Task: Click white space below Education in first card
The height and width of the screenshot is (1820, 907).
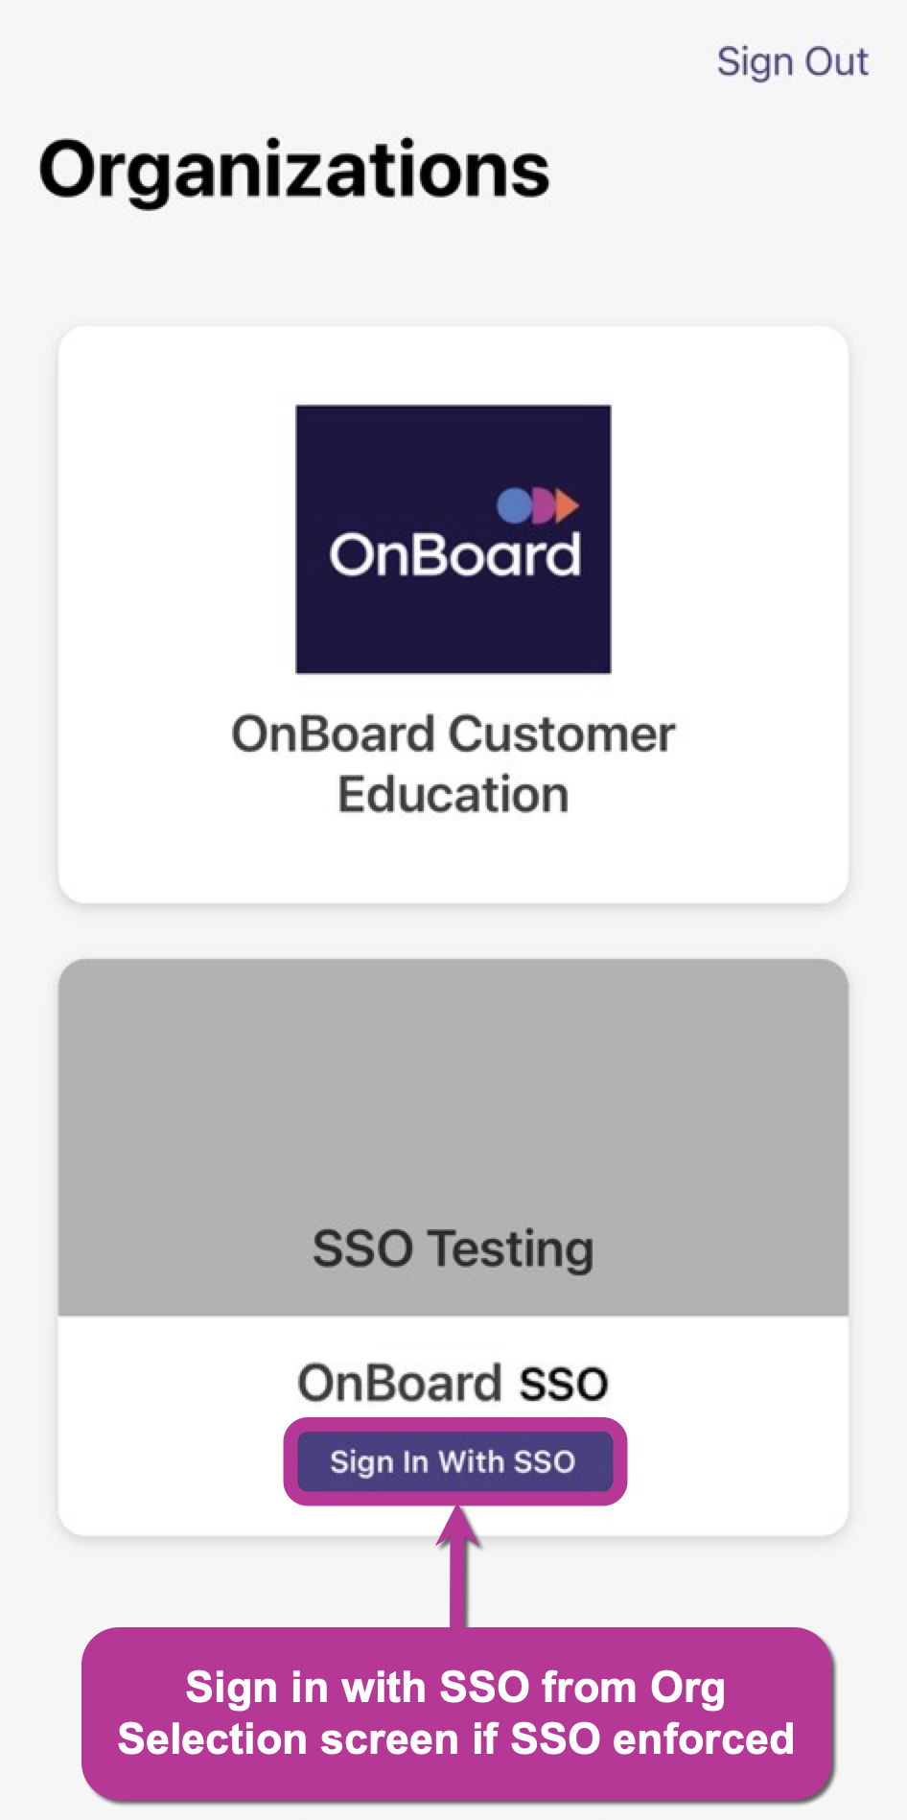Action: click(x=453, y=860)
